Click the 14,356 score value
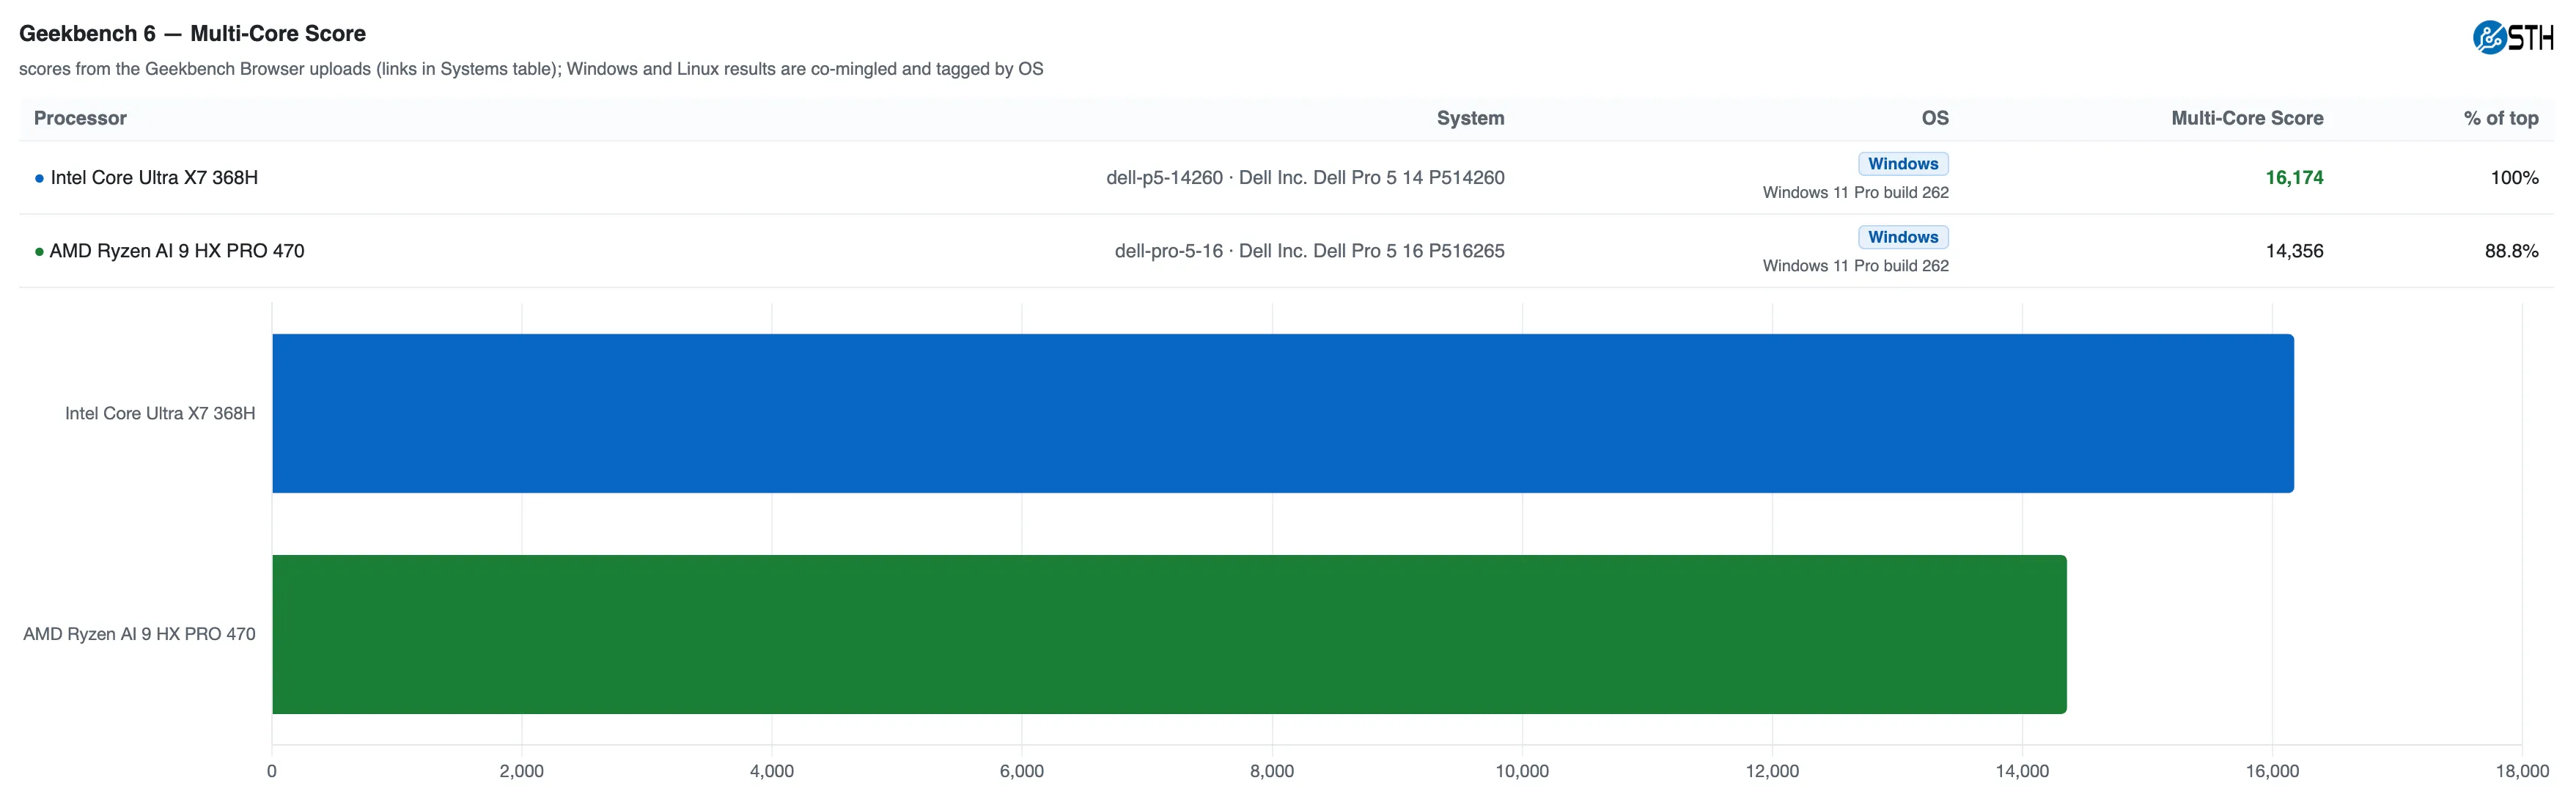Screen dimensions: 2576x805 point(2294,251)
